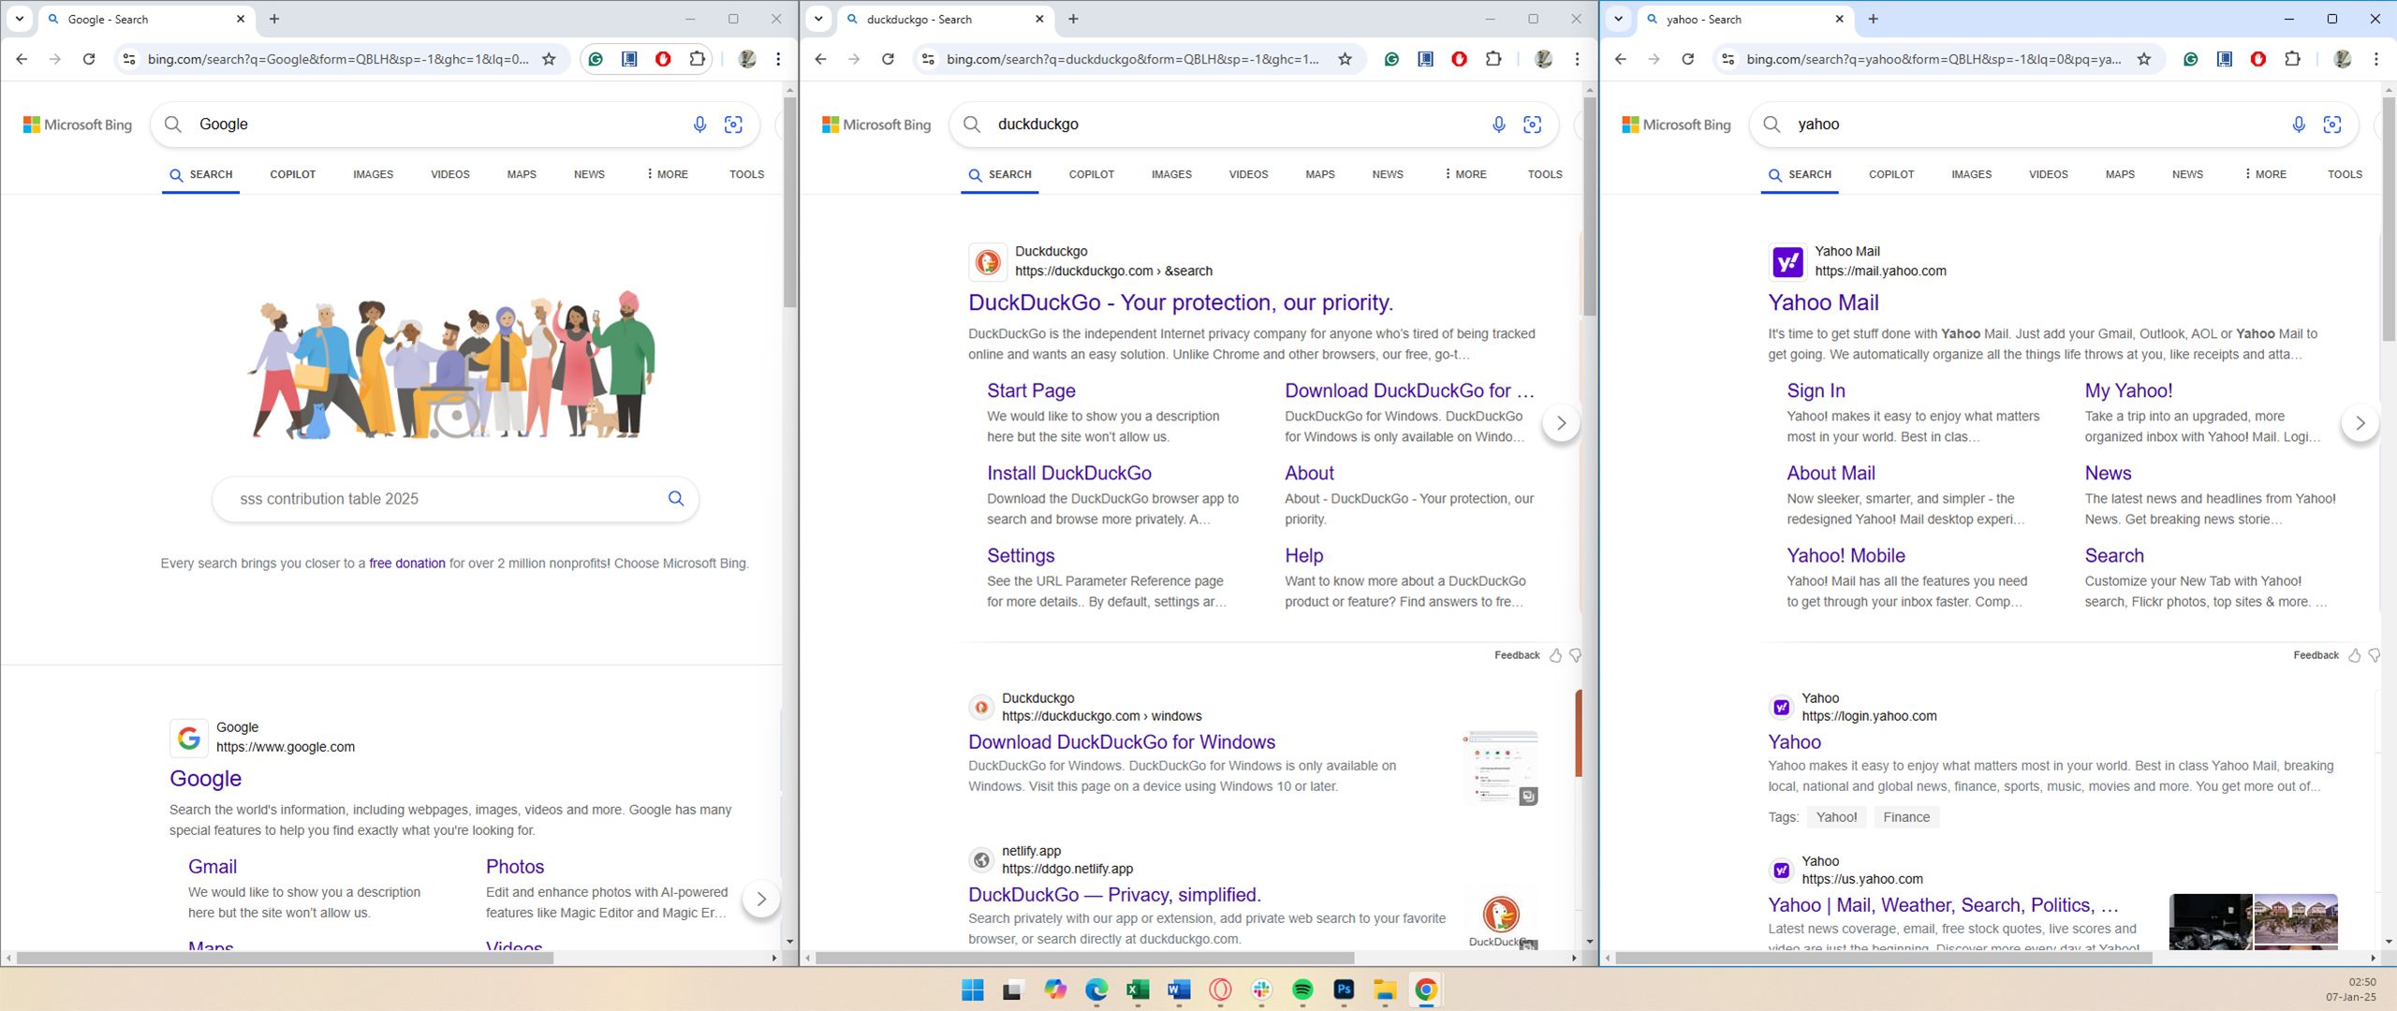This screenshot has height=1011, width=2397.
Task: Switch to IMAGES tab in Google window
Action: [373, 174]
